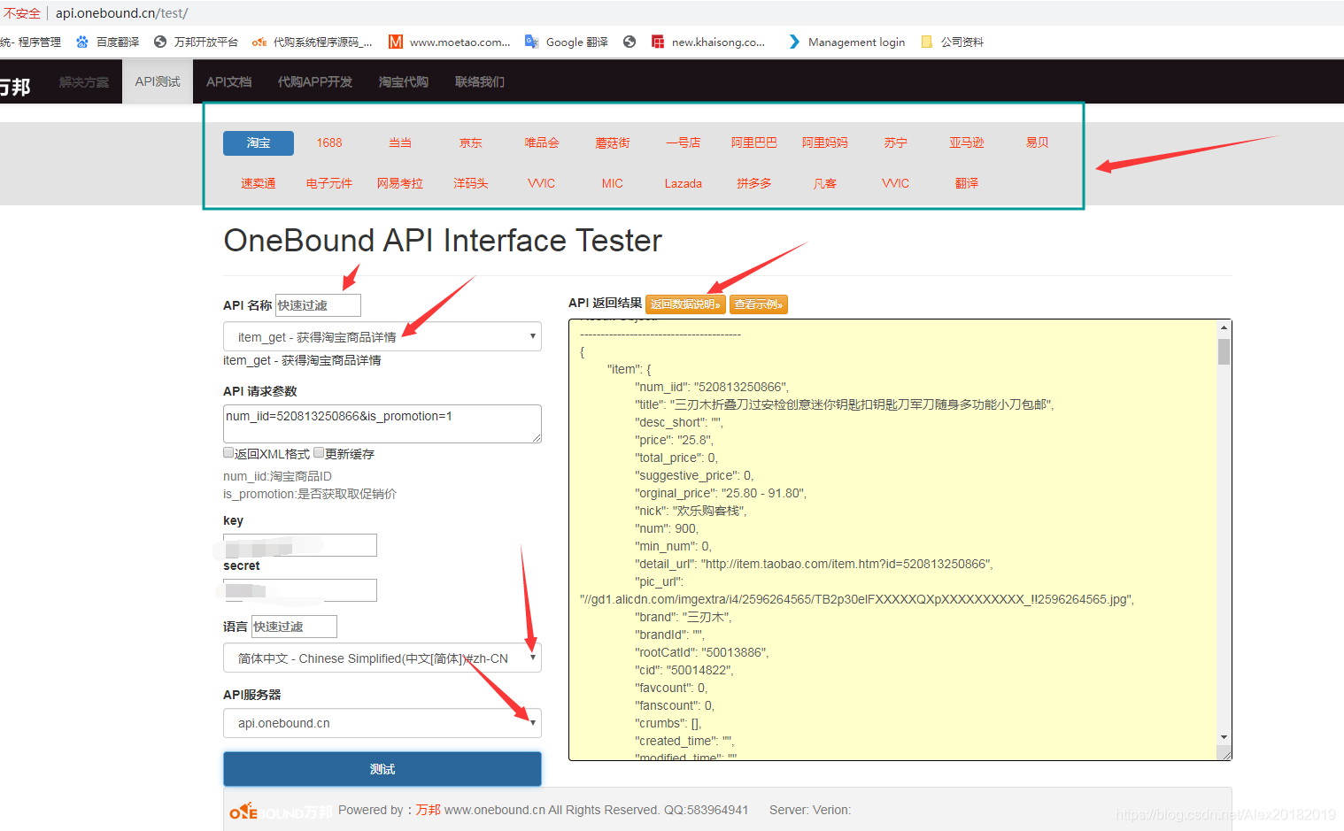The height and width of the screenshot is (831, 1344).
Task: Select the 翻译 platform link
Action: [967, 183]
